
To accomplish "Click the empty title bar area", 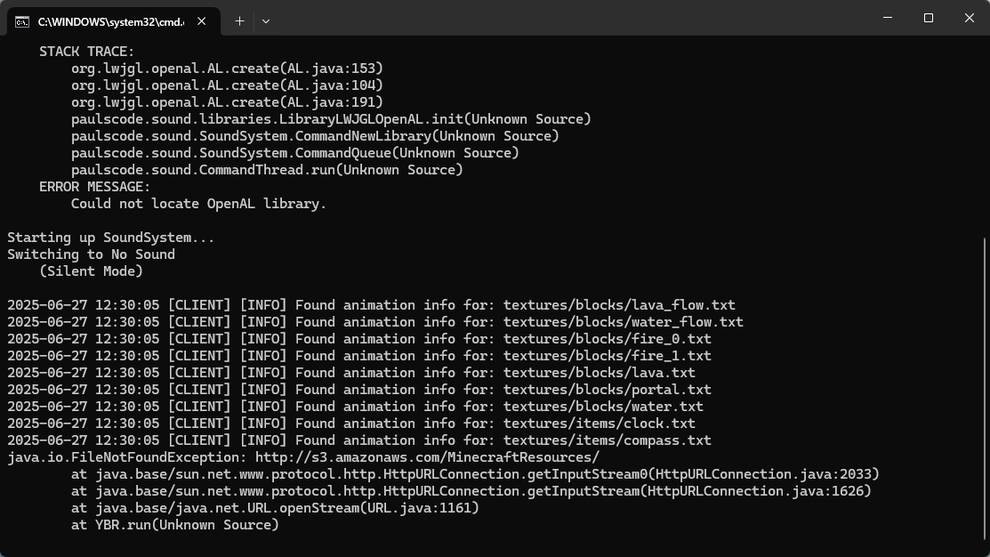I will click(x=568, y=18).
